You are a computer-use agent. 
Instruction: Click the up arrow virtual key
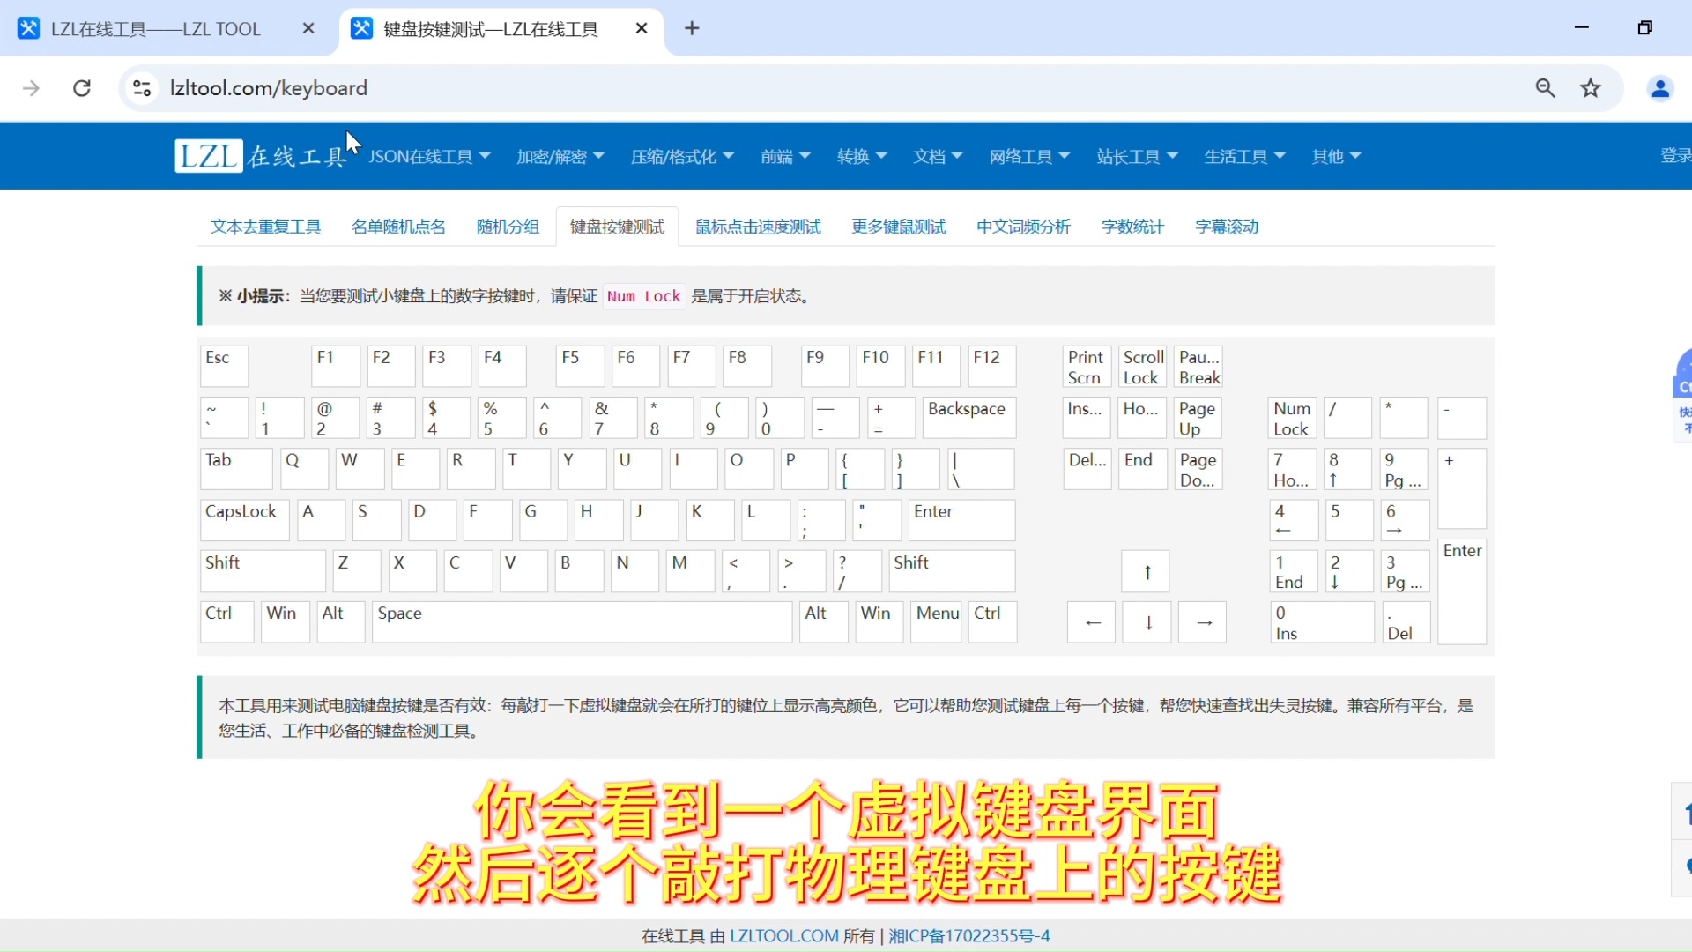tap(1147, 572)
